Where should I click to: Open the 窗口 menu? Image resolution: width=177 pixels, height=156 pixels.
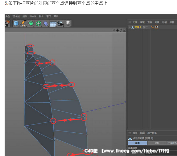pos(49,16)
